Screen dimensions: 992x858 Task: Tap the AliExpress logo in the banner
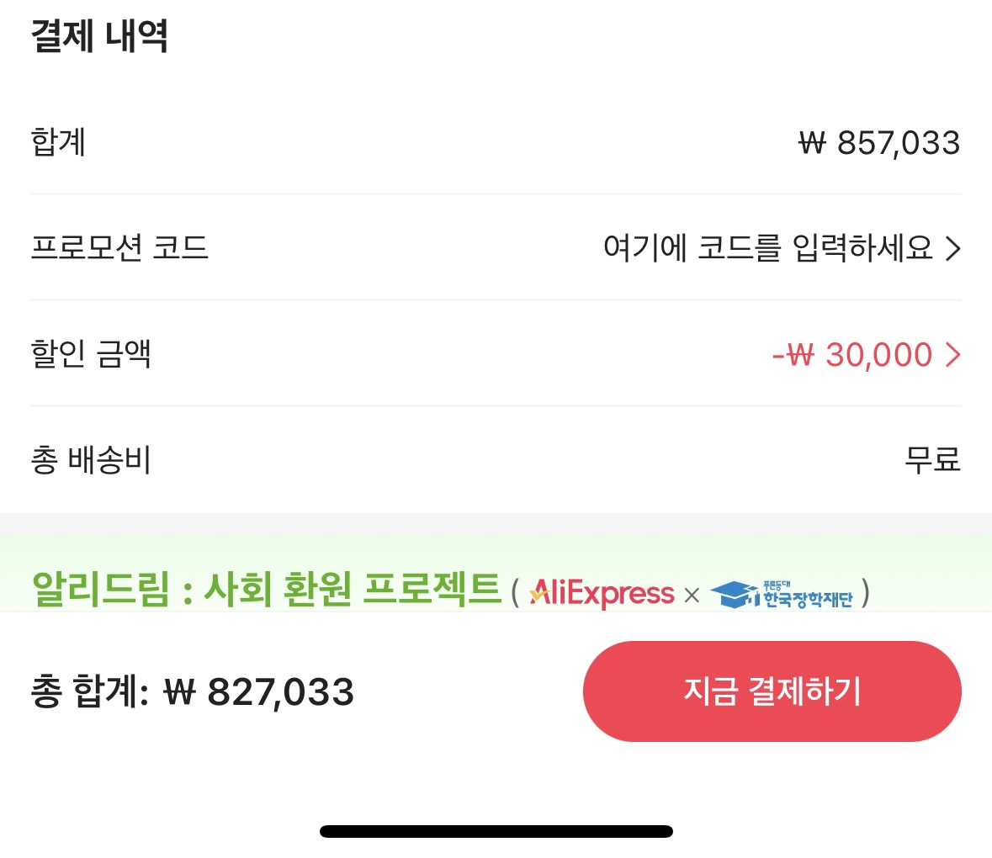point(602,594)
